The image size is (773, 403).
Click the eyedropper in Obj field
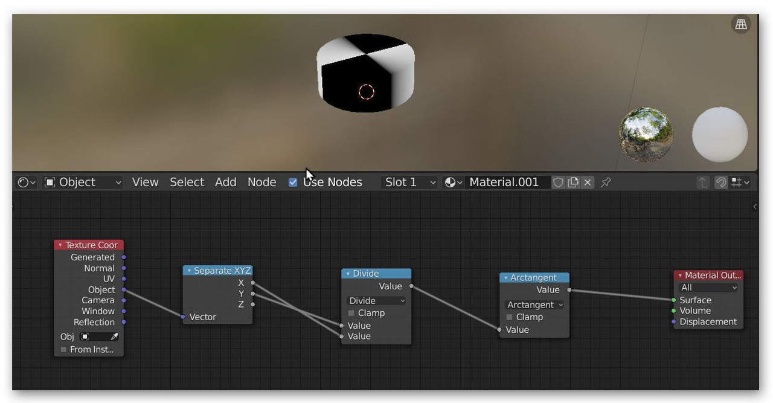point(114,337)
